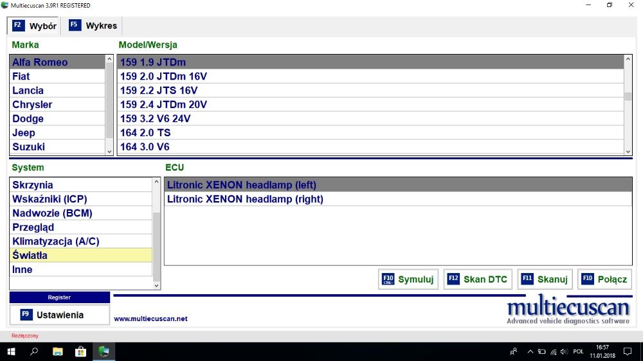Click the Symuluj button
Screen dimensions: 643x361
click(x=408, y=279)
